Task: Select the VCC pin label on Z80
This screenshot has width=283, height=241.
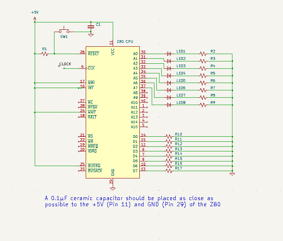Action: click(x=112, y=52)
